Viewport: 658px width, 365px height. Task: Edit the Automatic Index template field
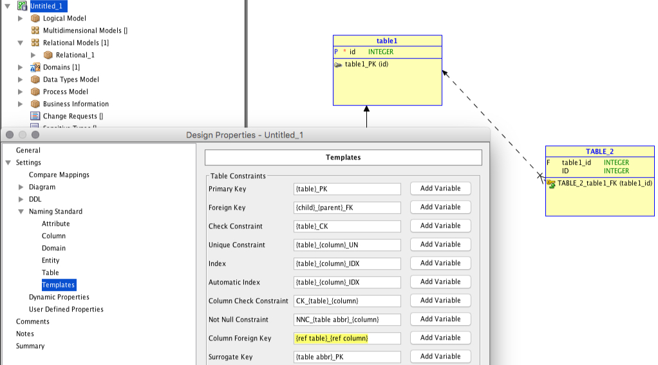click(x=347, y=283)
